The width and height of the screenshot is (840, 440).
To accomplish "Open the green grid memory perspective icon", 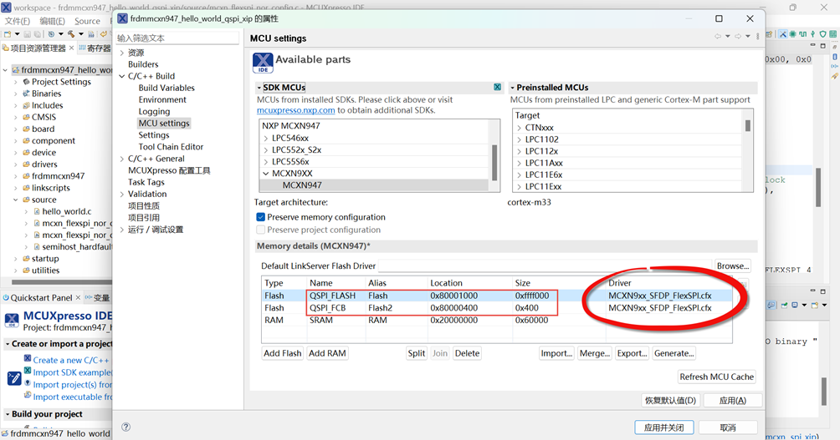I will 833,34.
